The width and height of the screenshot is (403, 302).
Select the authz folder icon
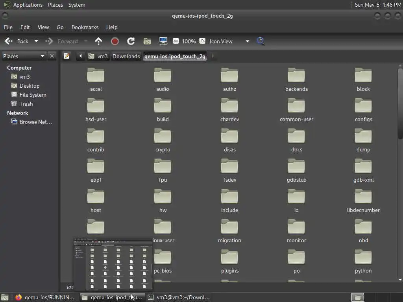pyautogui.click(x=229, y=75)
